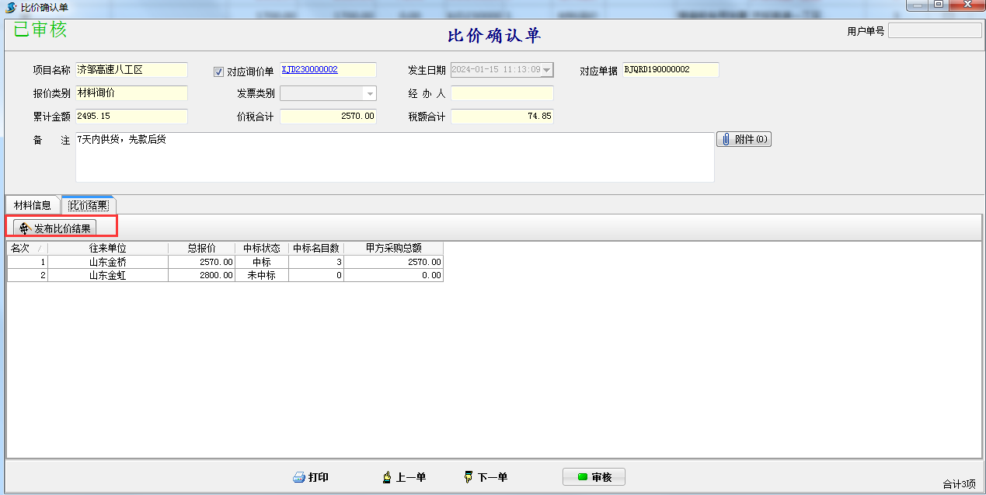The image size is (986, 495).
Task: Select the 山东金虹 supplier row
Action: click(x=107, y=275)
